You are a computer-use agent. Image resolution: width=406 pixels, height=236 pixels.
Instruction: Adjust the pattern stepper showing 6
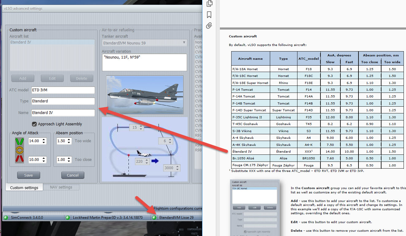point(166,141)
